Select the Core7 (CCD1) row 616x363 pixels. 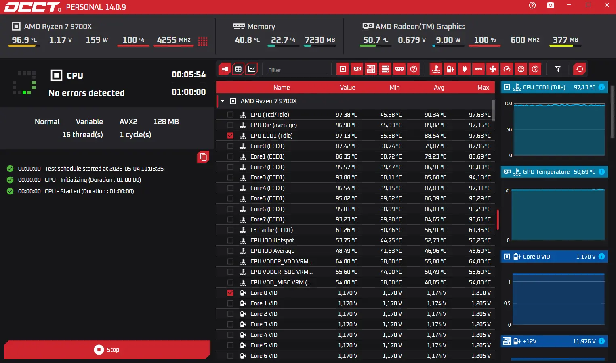tap(355, 219)
